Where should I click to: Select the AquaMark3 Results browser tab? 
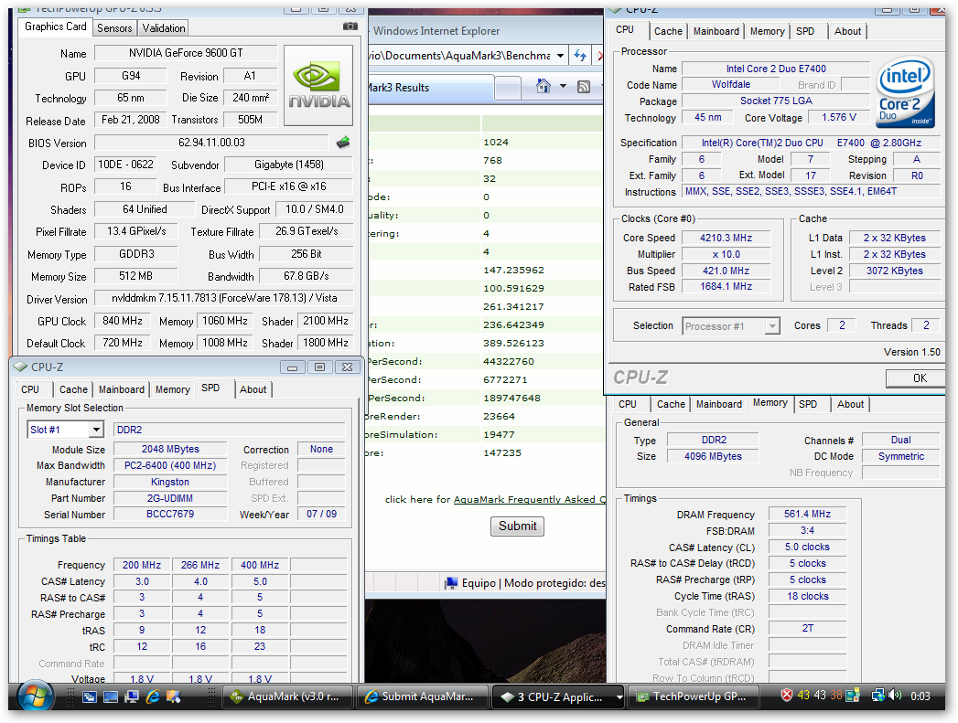click(x=431, y=88)
